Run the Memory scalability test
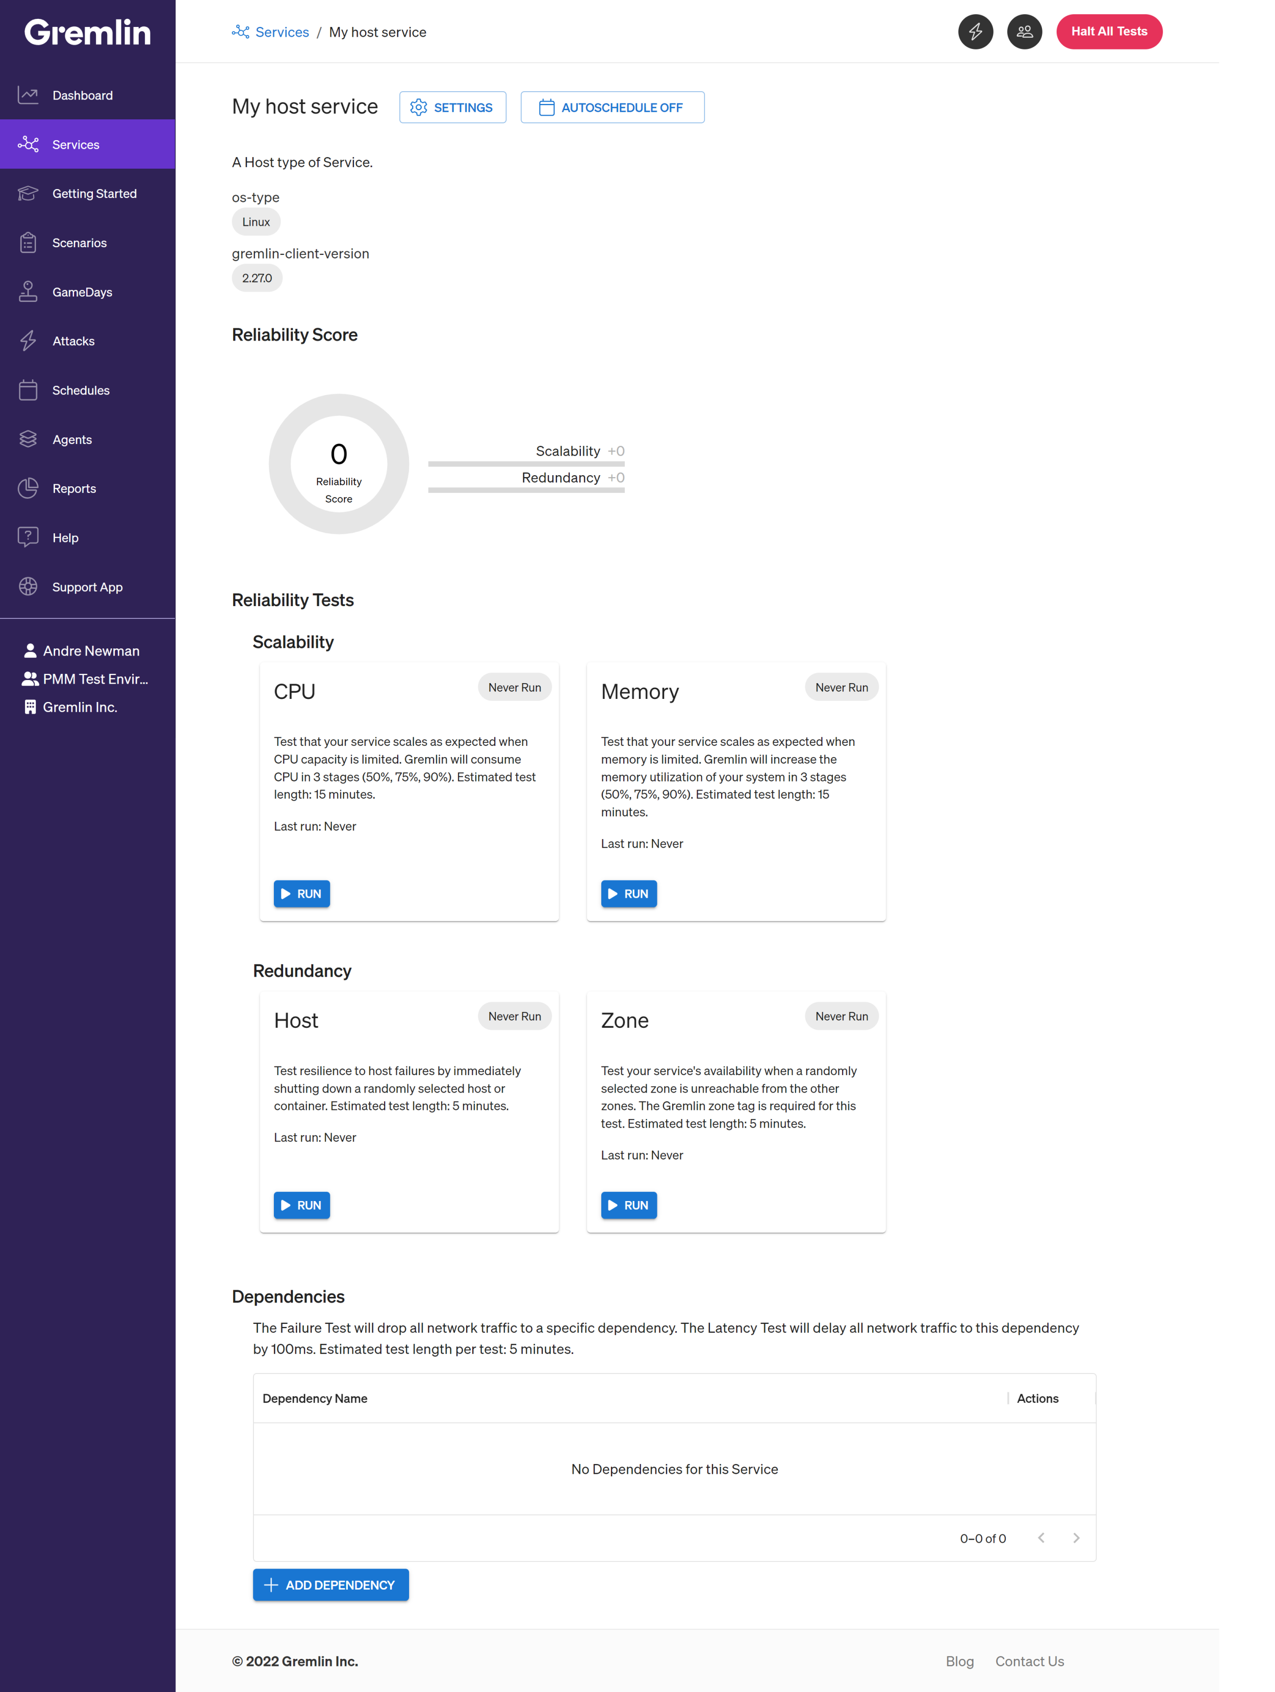1275x1692 pixels. (x=628, y=894)
